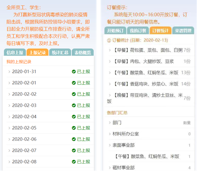Viewport: 197px width, 171px height.
Task: Click the green check icon for 2020-02-06
Action: point(74,139)
